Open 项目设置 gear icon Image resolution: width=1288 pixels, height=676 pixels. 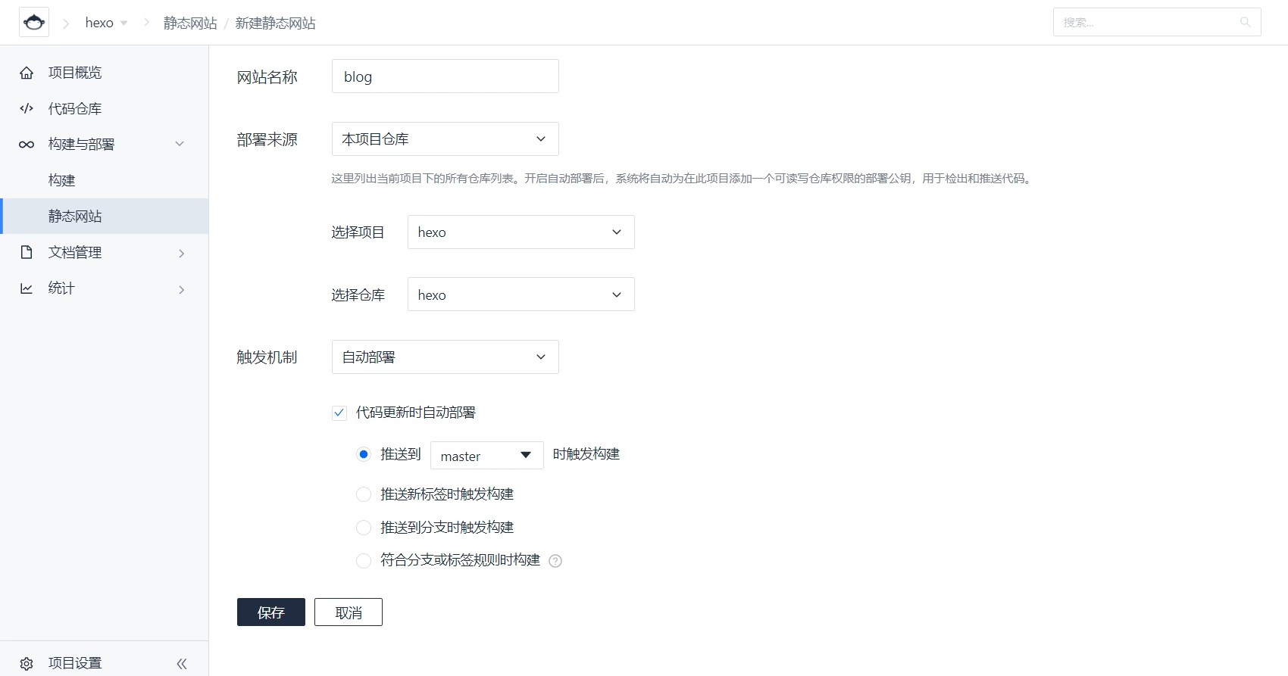pyautogui.click(x=27, y=663)
